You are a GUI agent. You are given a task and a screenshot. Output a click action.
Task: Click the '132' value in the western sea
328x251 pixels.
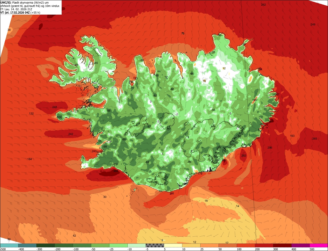click(x=31, y=113)
